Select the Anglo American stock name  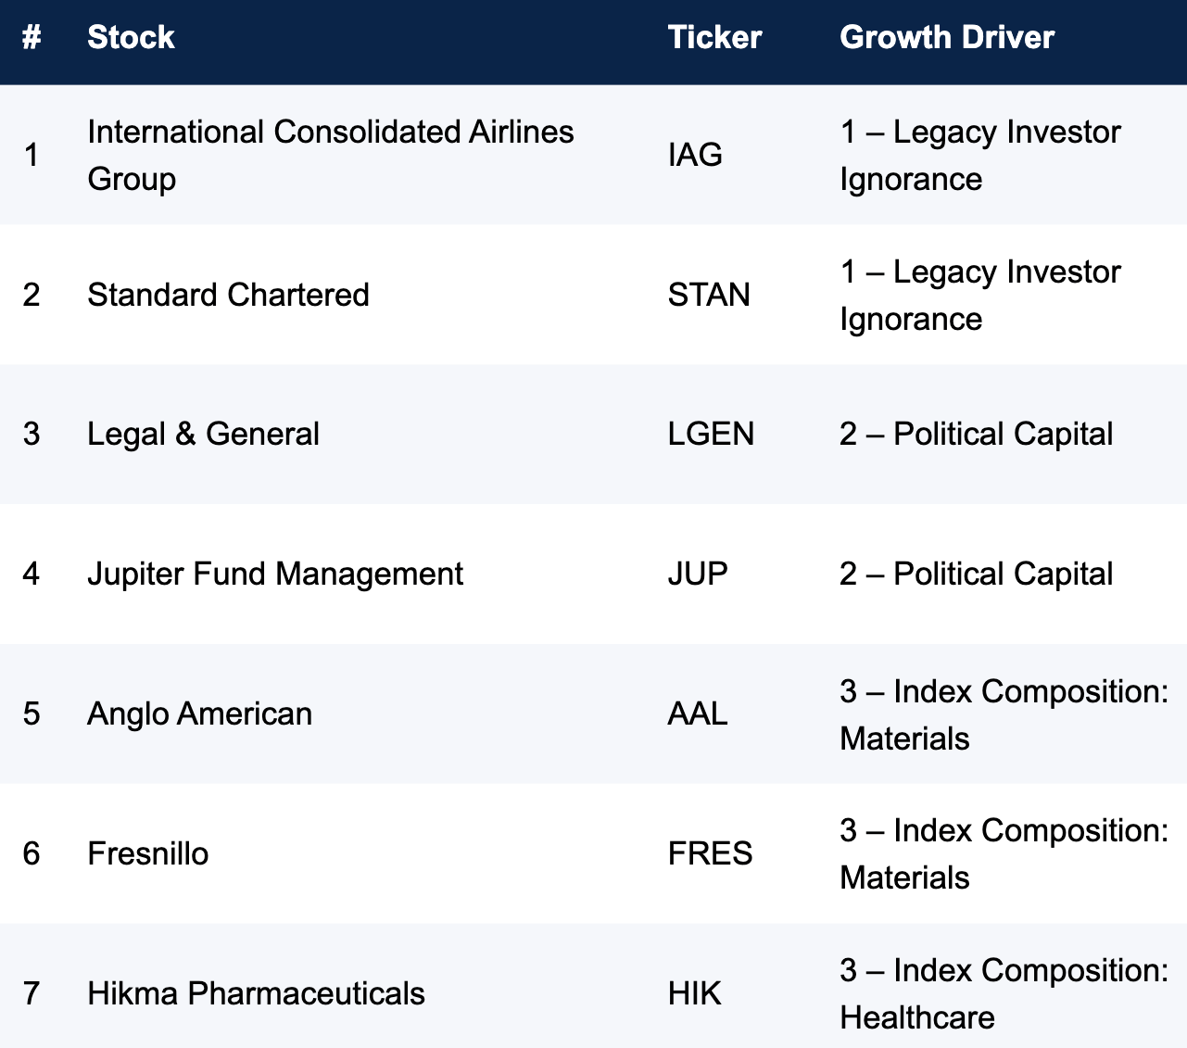199,713
